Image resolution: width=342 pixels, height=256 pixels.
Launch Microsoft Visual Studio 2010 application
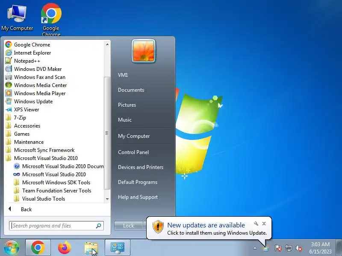pyautogui.click(x=50, y=175)
